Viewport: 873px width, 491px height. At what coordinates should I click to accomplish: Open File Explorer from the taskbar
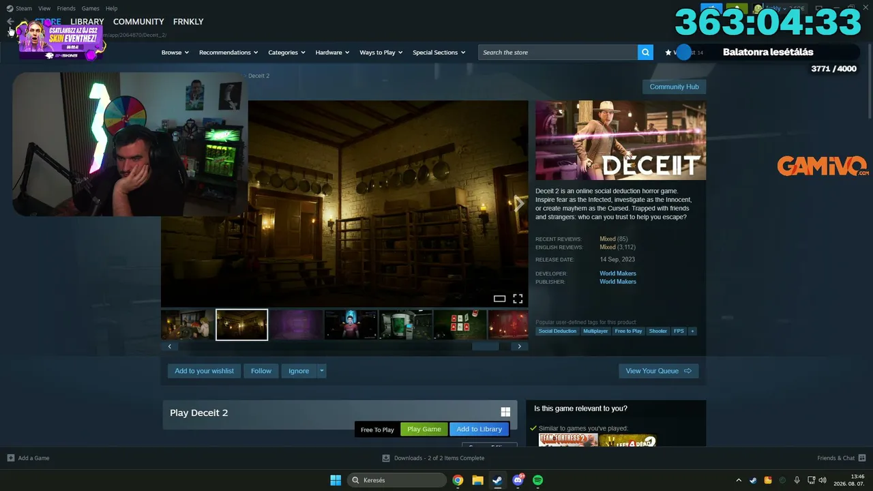pos(477,480)
